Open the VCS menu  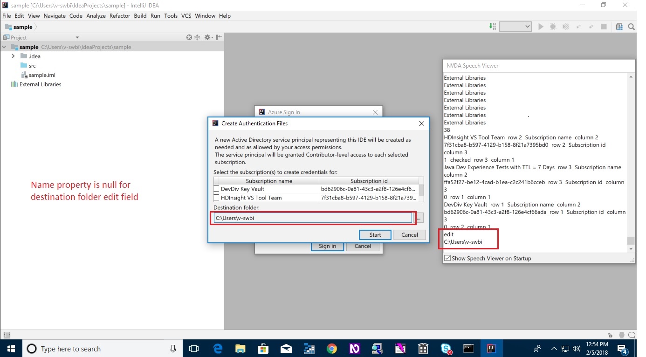[x=186, y=16]
